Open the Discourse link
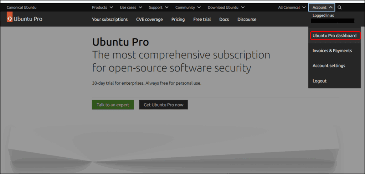Screen dimensions: 365x174 tap(247, 19)
